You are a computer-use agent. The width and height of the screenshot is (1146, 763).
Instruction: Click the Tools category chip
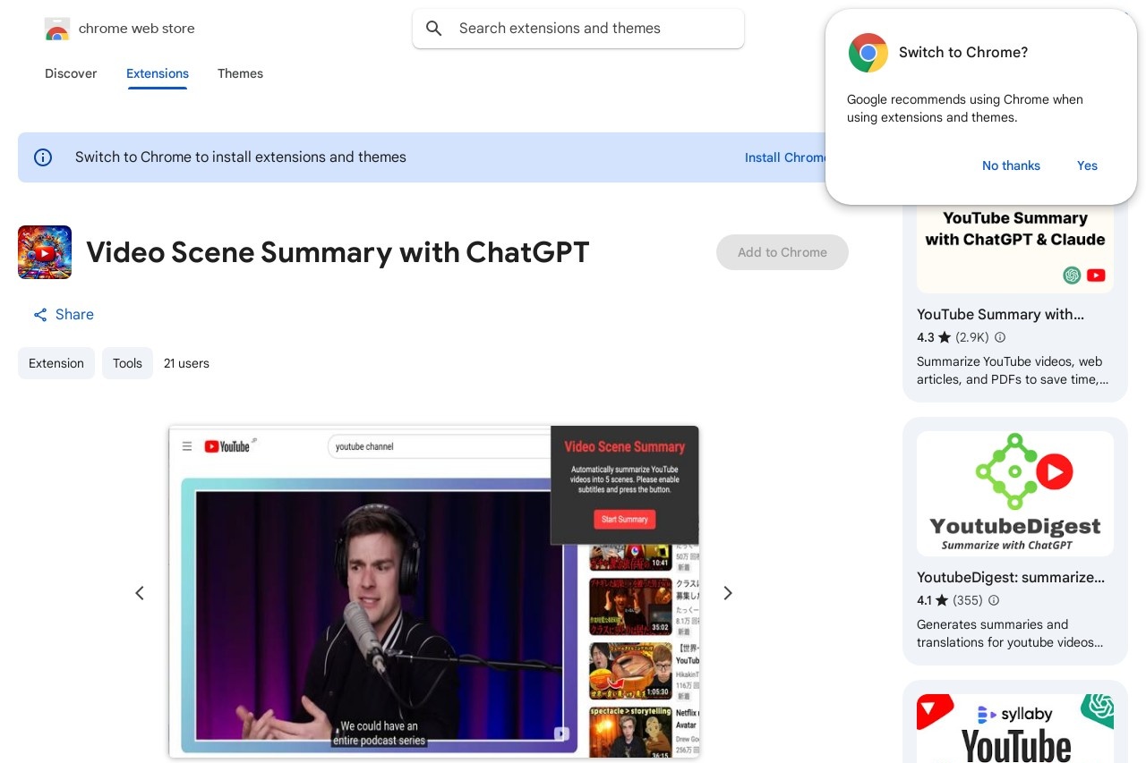pos(127,363)
